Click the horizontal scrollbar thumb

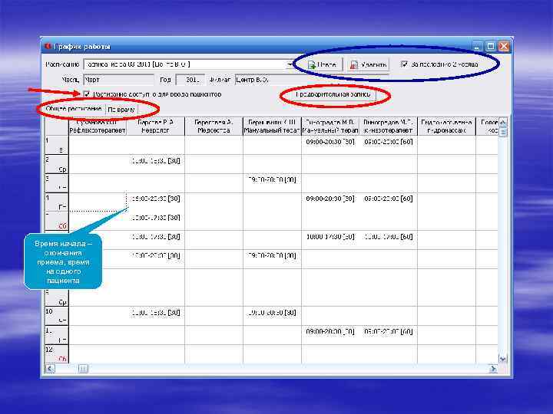coord(83,369)
